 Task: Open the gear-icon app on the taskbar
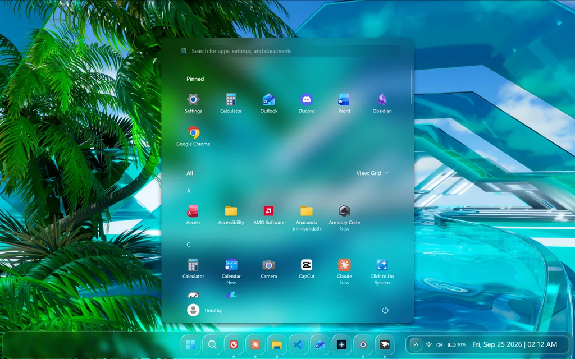click(x=363, y=345)
